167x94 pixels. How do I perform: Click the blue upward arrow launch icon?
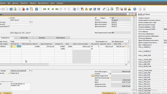coord(27,9)
